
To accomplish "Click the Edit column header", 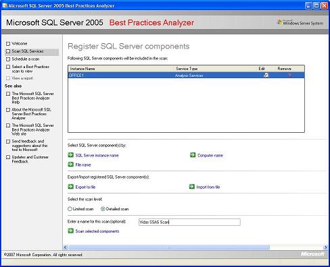I will tap(262, 69).
